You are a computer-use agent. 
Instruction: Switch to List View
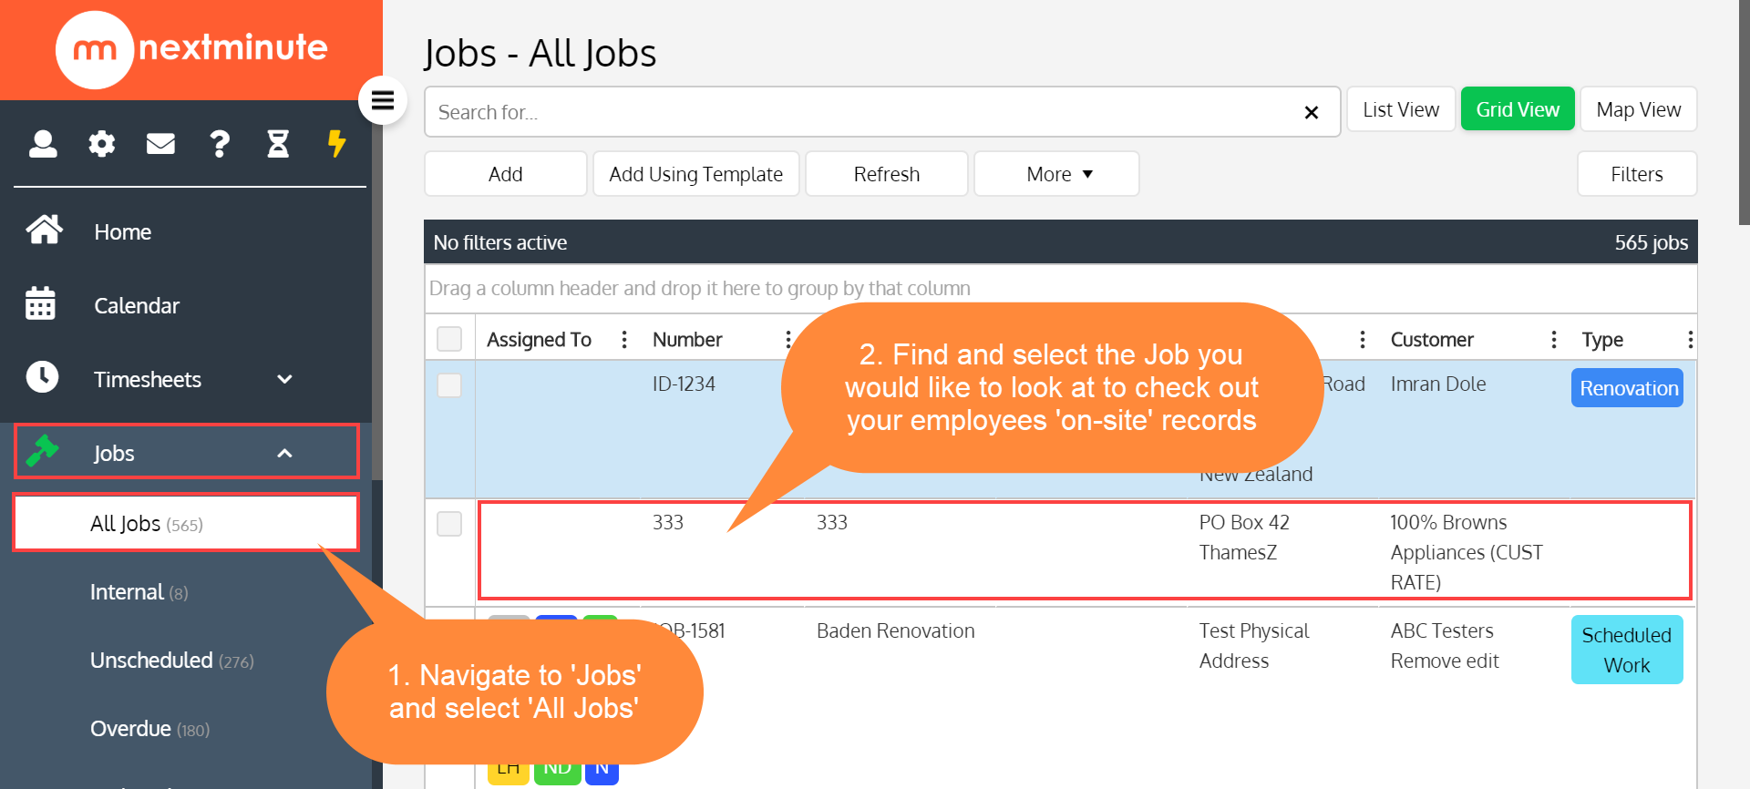1401,109
